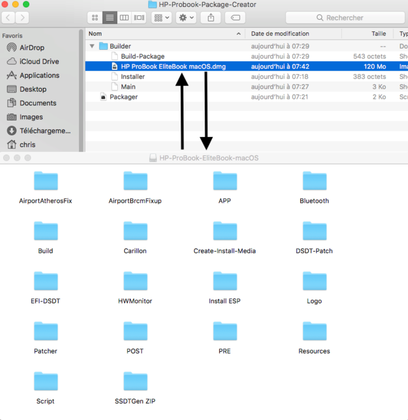Collapse the Builder folder disclosure triangle

92,46
